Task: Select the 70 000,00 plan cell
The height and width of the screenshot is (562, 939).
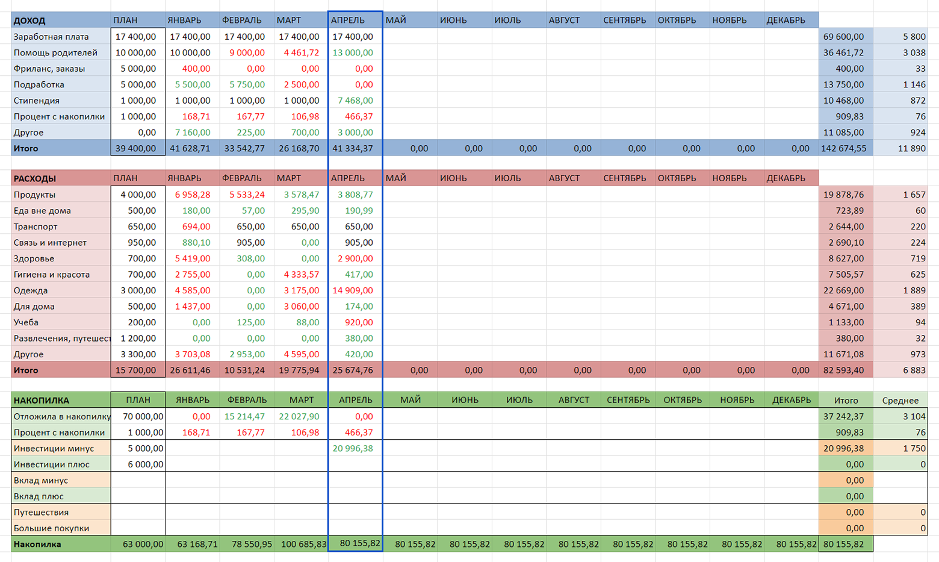Action: (x=138, y=416)
